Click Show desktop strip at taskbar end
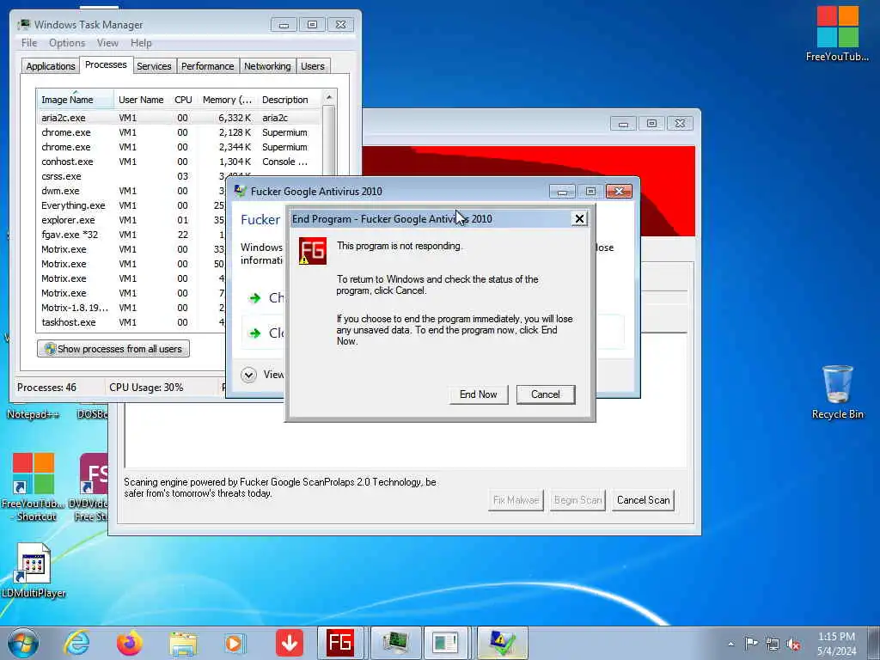880x660 pixels. point(874,643)
